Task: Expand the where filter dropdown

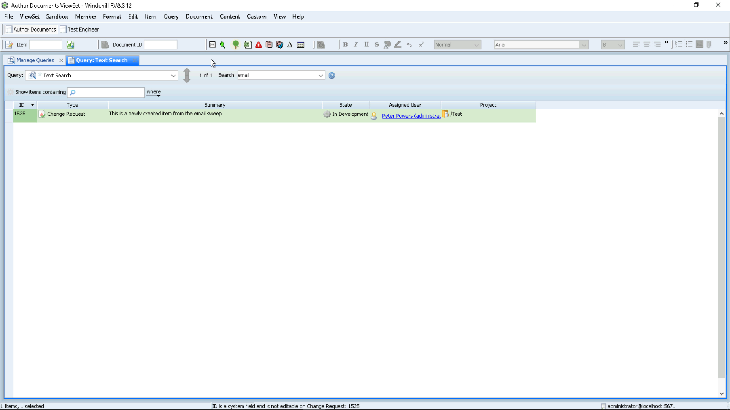Action: tap(154, 92)
